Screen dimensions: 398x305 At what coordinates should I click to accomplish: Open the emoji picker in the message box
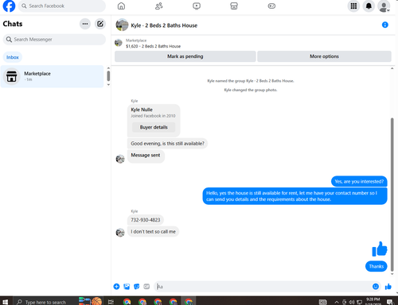click(x=376, y=286)
